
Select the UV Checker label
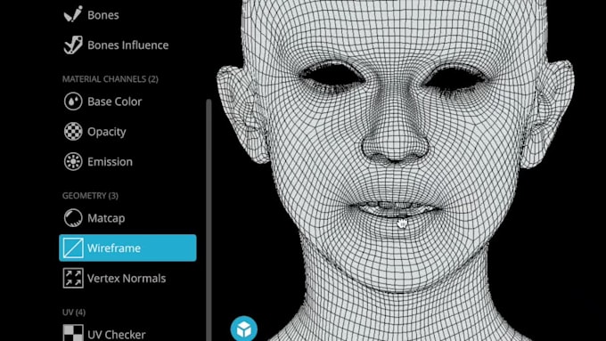(117, 335)
